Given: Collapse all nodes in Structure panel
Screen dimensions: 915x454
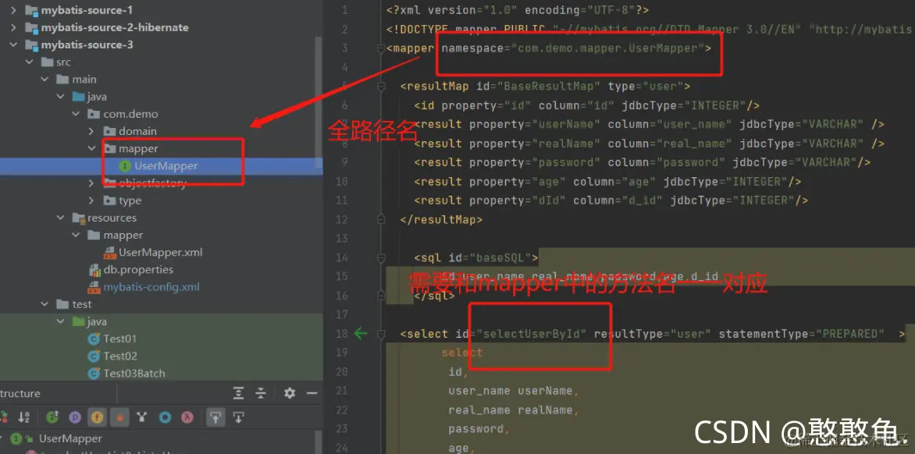Looking at the screenshot, I should (x=261, y=393).
